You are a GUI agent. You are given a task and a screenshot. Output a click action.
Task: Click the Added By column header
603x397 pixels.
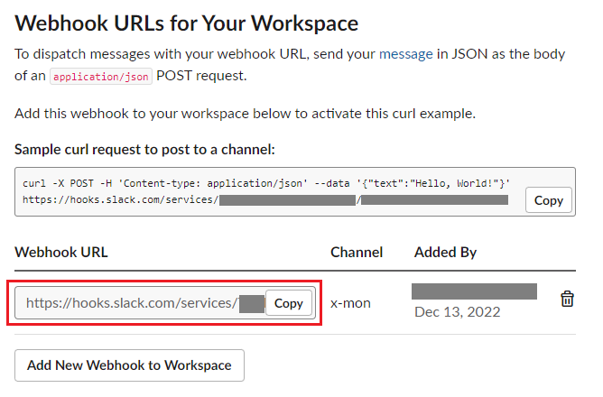pos(445,252)
